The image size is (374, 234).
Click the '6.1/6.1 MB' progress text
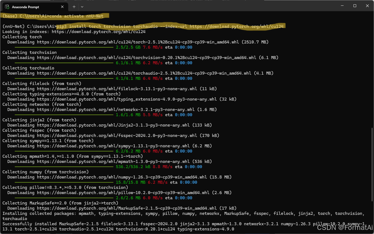pos(128,63)
